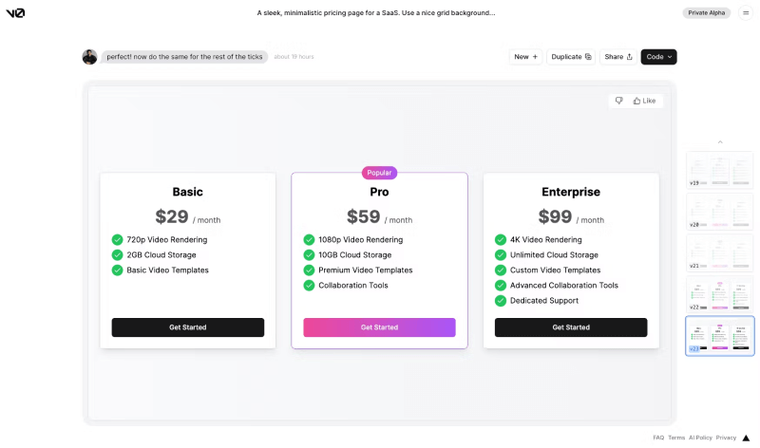The image size is (760, 448).
Task: Switch to the v21 version thumbnail
Action: (x=719, y=252)
